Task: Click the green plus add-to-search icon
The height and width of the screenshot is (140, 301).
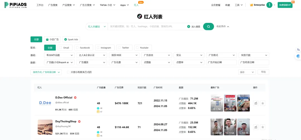Action: pyautogui.click(x=188, y=26)
